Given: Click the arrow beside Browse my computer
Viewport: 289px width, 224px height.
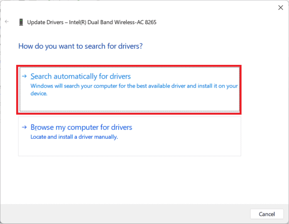Looking at the screenshot, I should (24, 127).
